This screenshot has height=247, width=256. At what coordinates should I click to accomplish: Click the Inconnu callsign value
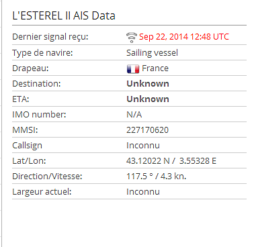click(x=143, y=146)
